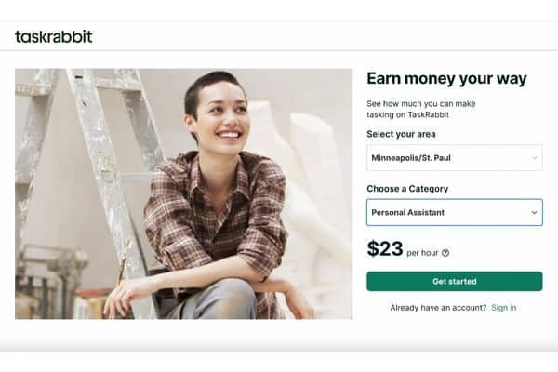The image size is (558, 372).
Task: Open the Minneapolis/St. Paul area dropdown
Action: coord(455,158)
